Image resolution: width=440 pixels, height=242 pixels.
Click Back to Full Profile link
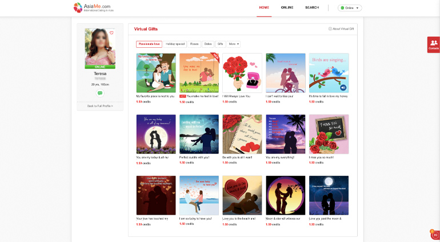(x=100, y=106)
